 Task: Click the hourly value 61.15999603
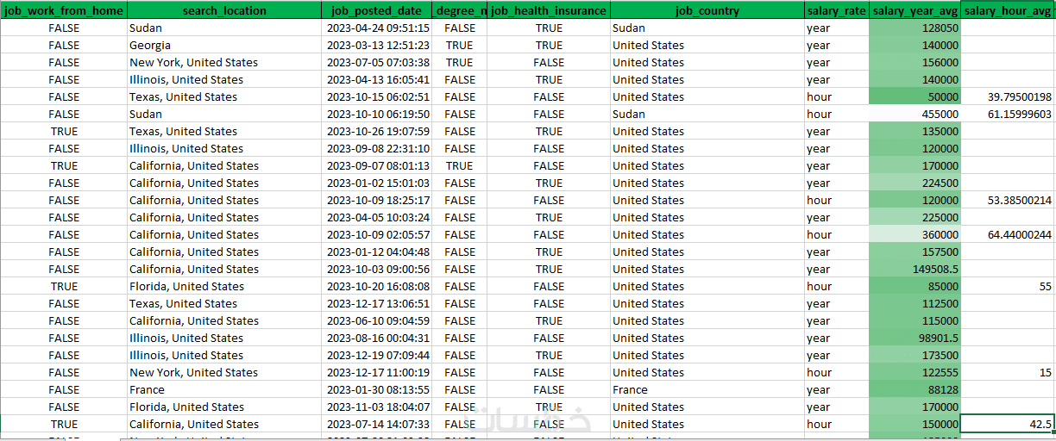point(1008,115)
